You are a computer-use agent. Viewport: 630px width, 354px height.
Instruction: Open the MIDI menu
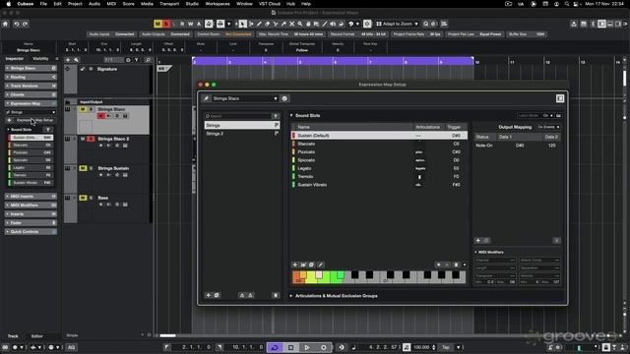click(111, 4)
